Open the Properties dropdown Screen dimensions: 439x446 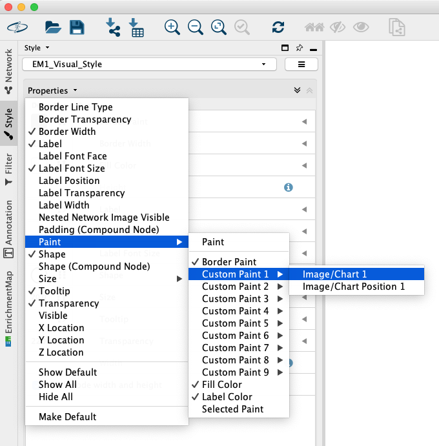click(x=52, y=90)
